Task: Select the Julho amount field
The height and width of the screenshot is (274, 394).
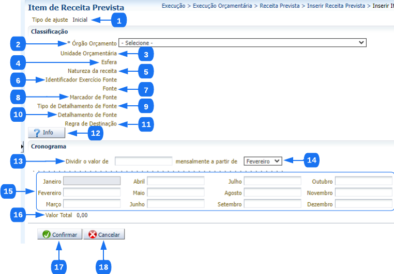Action: 272,181
